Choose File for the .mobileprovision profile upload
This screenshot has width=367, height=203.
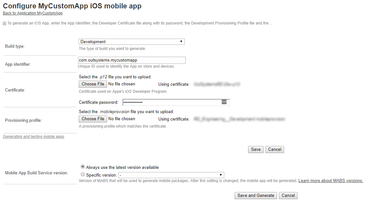click(x=93, y=119)
